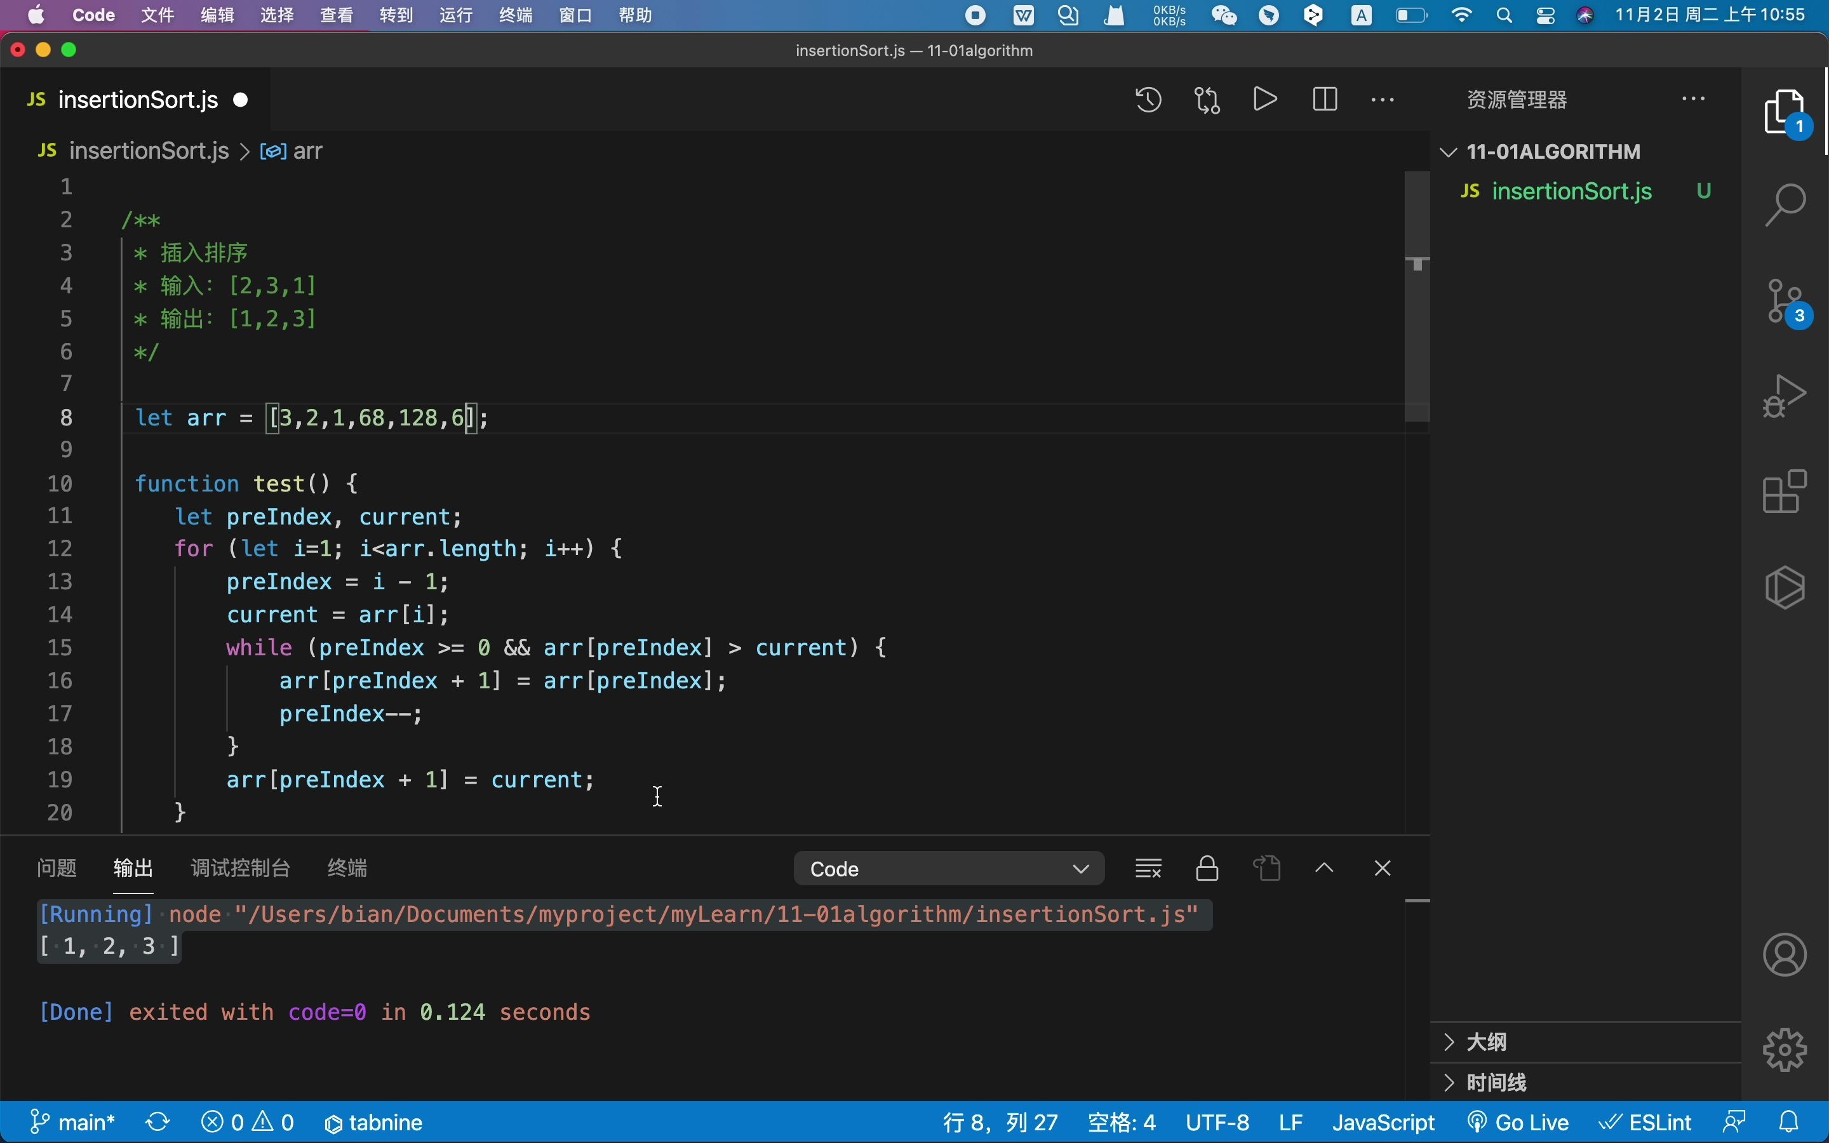
Task: Maximize the bottom panel size
Action: coord(1324,868)
